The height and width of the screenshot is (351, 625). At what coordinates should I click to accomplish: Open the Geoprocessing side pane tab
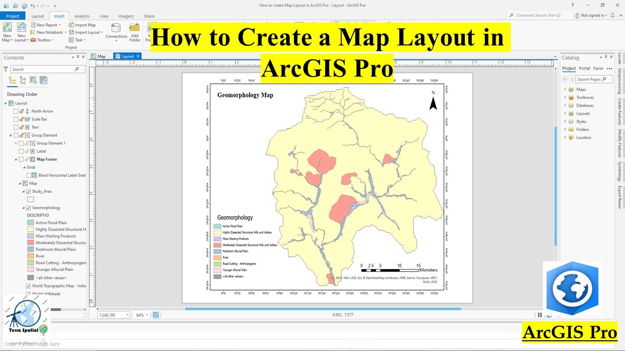coord(620,81)
